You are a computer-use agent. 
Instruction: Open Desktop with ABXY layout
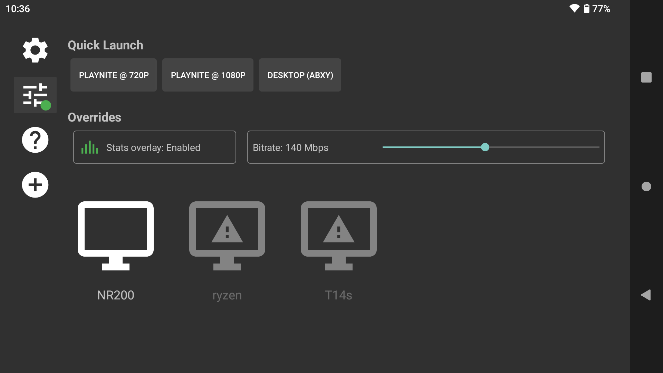click(x=300, y=75)
